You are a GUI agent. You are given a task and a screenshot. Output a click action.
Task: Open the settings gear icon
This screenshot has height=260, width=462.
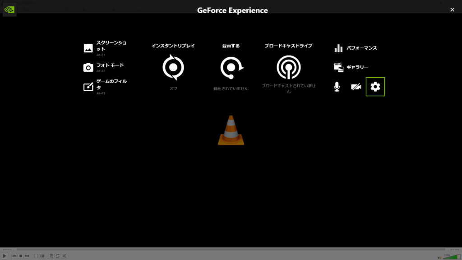pos(375,87)
